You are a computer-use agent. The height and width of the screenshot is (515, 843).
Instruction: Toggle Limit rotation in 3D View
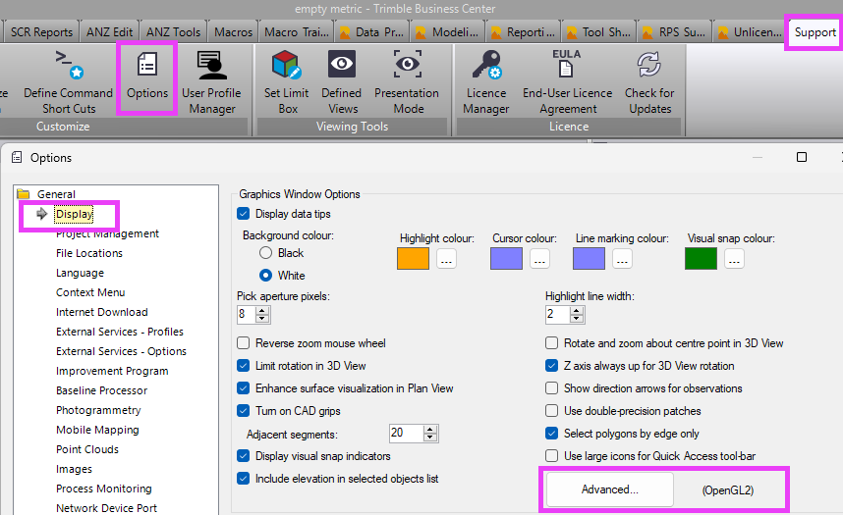[x=243, y=366]
